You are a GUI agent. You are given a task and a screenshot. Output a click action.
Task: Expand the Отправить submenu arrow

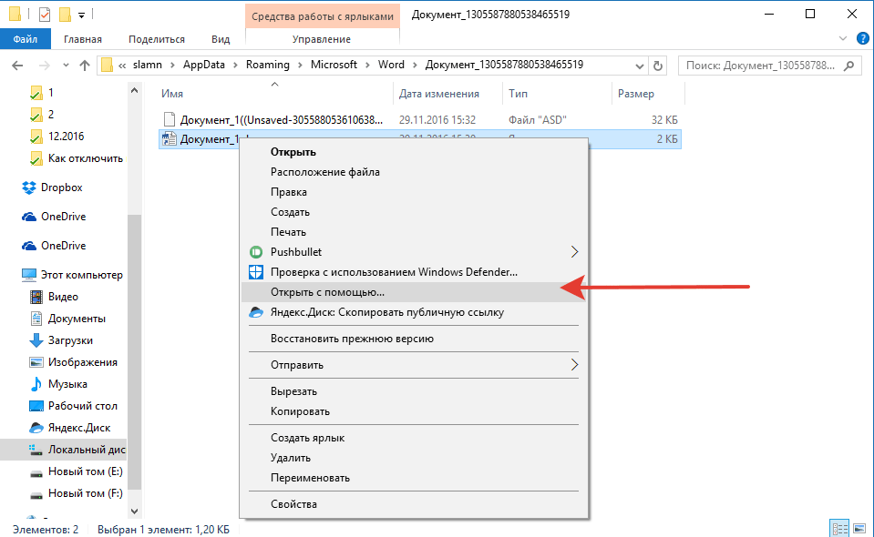(x=574, y=365)
